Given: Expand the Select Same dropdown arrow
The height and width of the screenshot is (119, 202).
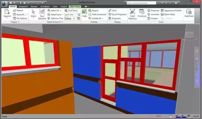Looking at the screenshot, I should (63, 14).
